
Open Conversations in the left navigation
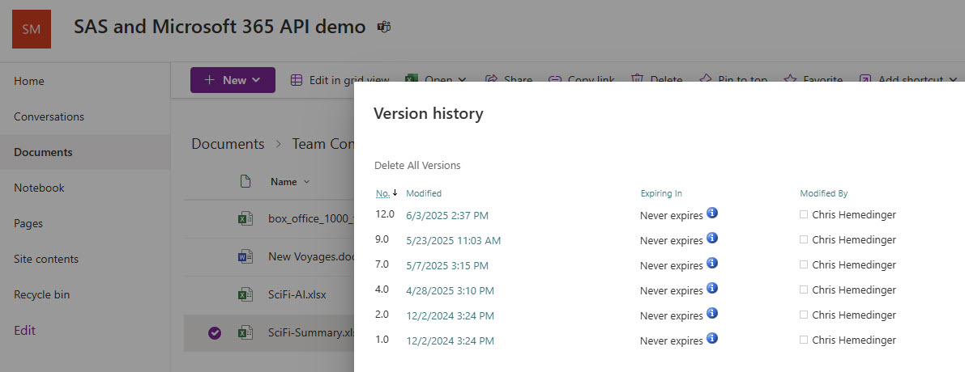(49, 116)
